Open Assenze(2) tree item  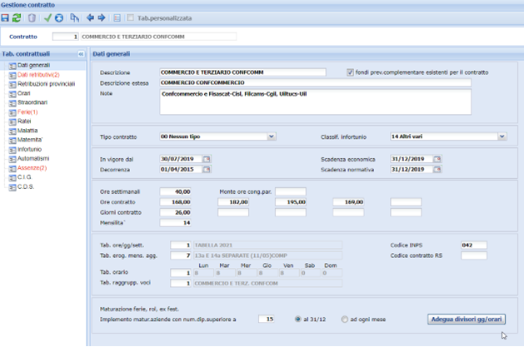[32, 168]
